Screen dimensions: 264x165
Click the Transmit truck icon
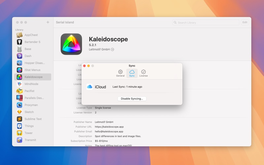[19, 140]
